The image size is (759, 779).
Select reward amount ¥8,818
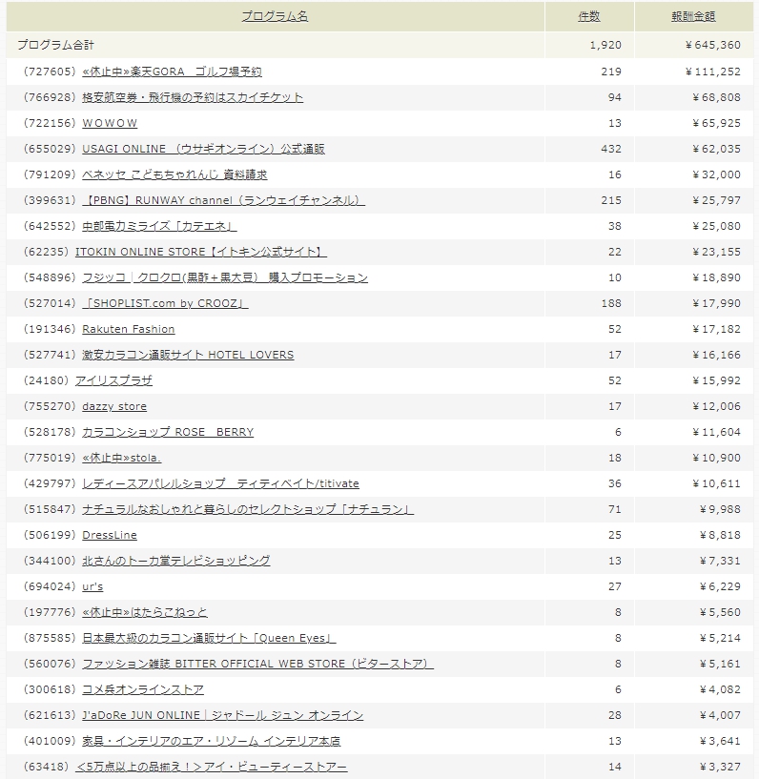720,536
